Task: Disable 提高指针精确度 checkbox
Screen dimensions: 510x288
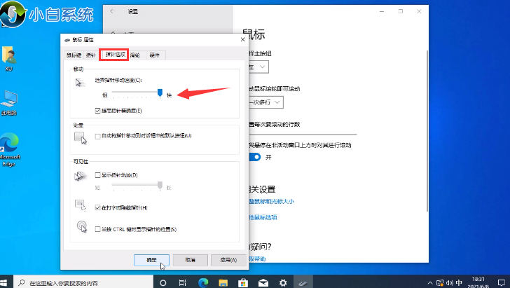Action: (97, 111)
